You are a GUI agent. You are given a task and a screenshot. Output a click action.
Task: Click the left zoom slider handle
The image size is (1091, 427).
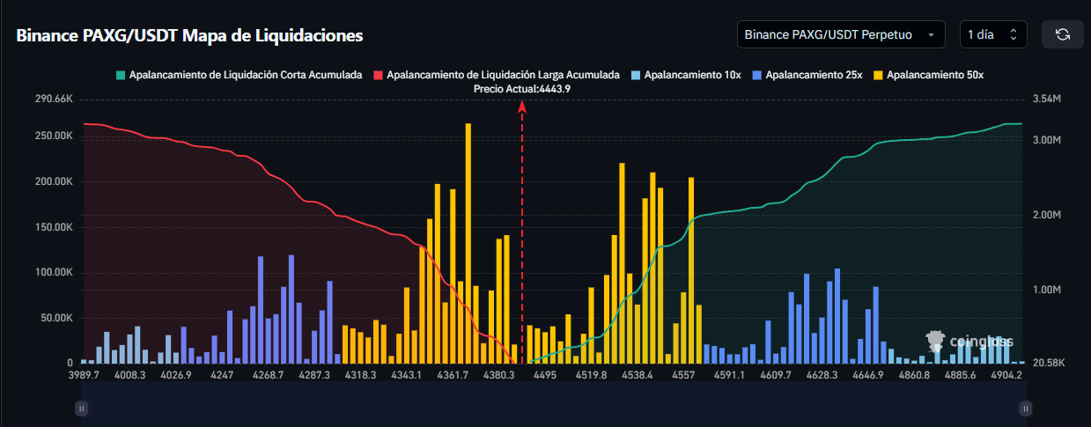(x=81, y=409)
